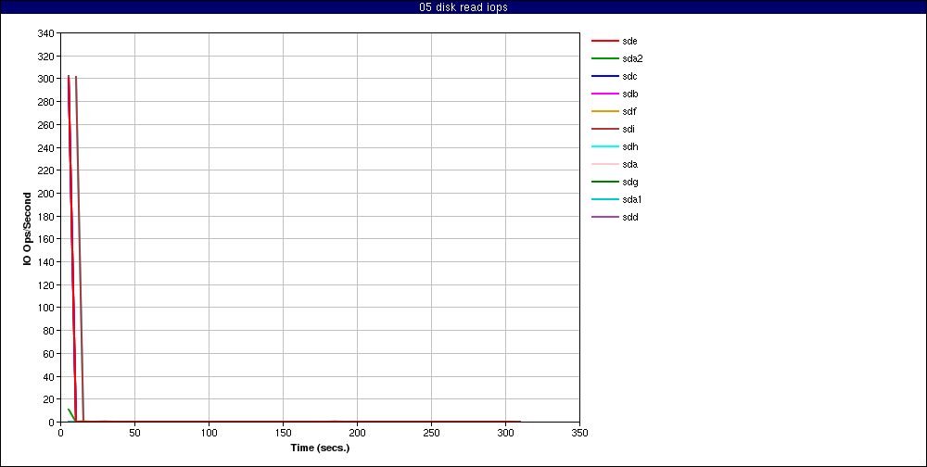Image resolution: width=927 pixels, height=467 pixels.
Task: Click the magenta sdb legend color line
Action: (x=604, y=94)
